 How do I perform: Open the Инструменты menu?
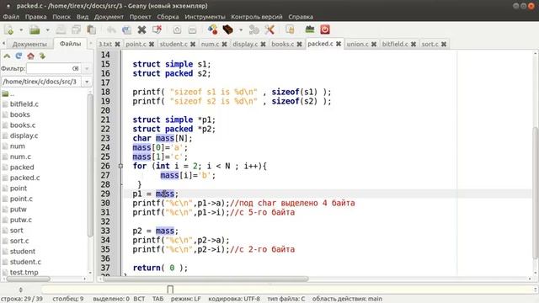click(x=205, y=17)
